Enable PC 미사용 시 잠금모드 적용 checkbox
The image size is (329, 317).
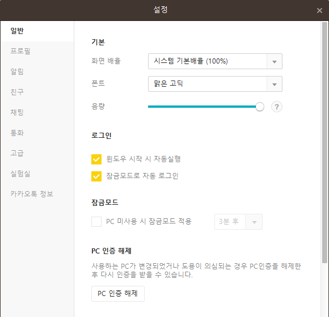96,222
